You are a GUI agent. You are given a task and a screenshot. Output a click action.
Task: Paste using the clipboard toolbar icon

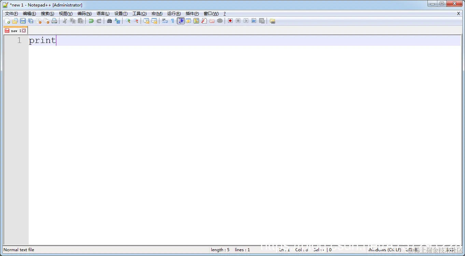click(x=81, y=21)
